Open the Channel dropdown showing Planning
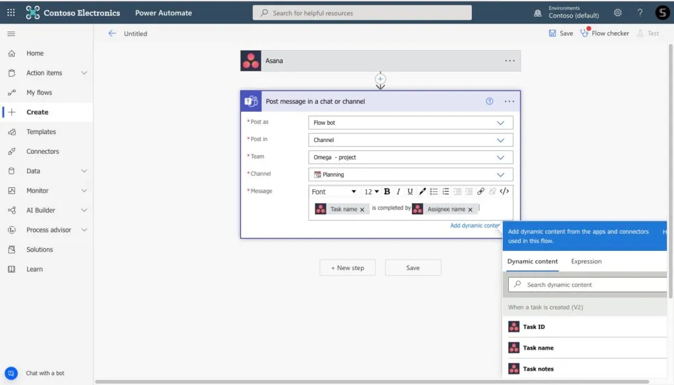Screen dimensions: 674x385 click(410, 174)
